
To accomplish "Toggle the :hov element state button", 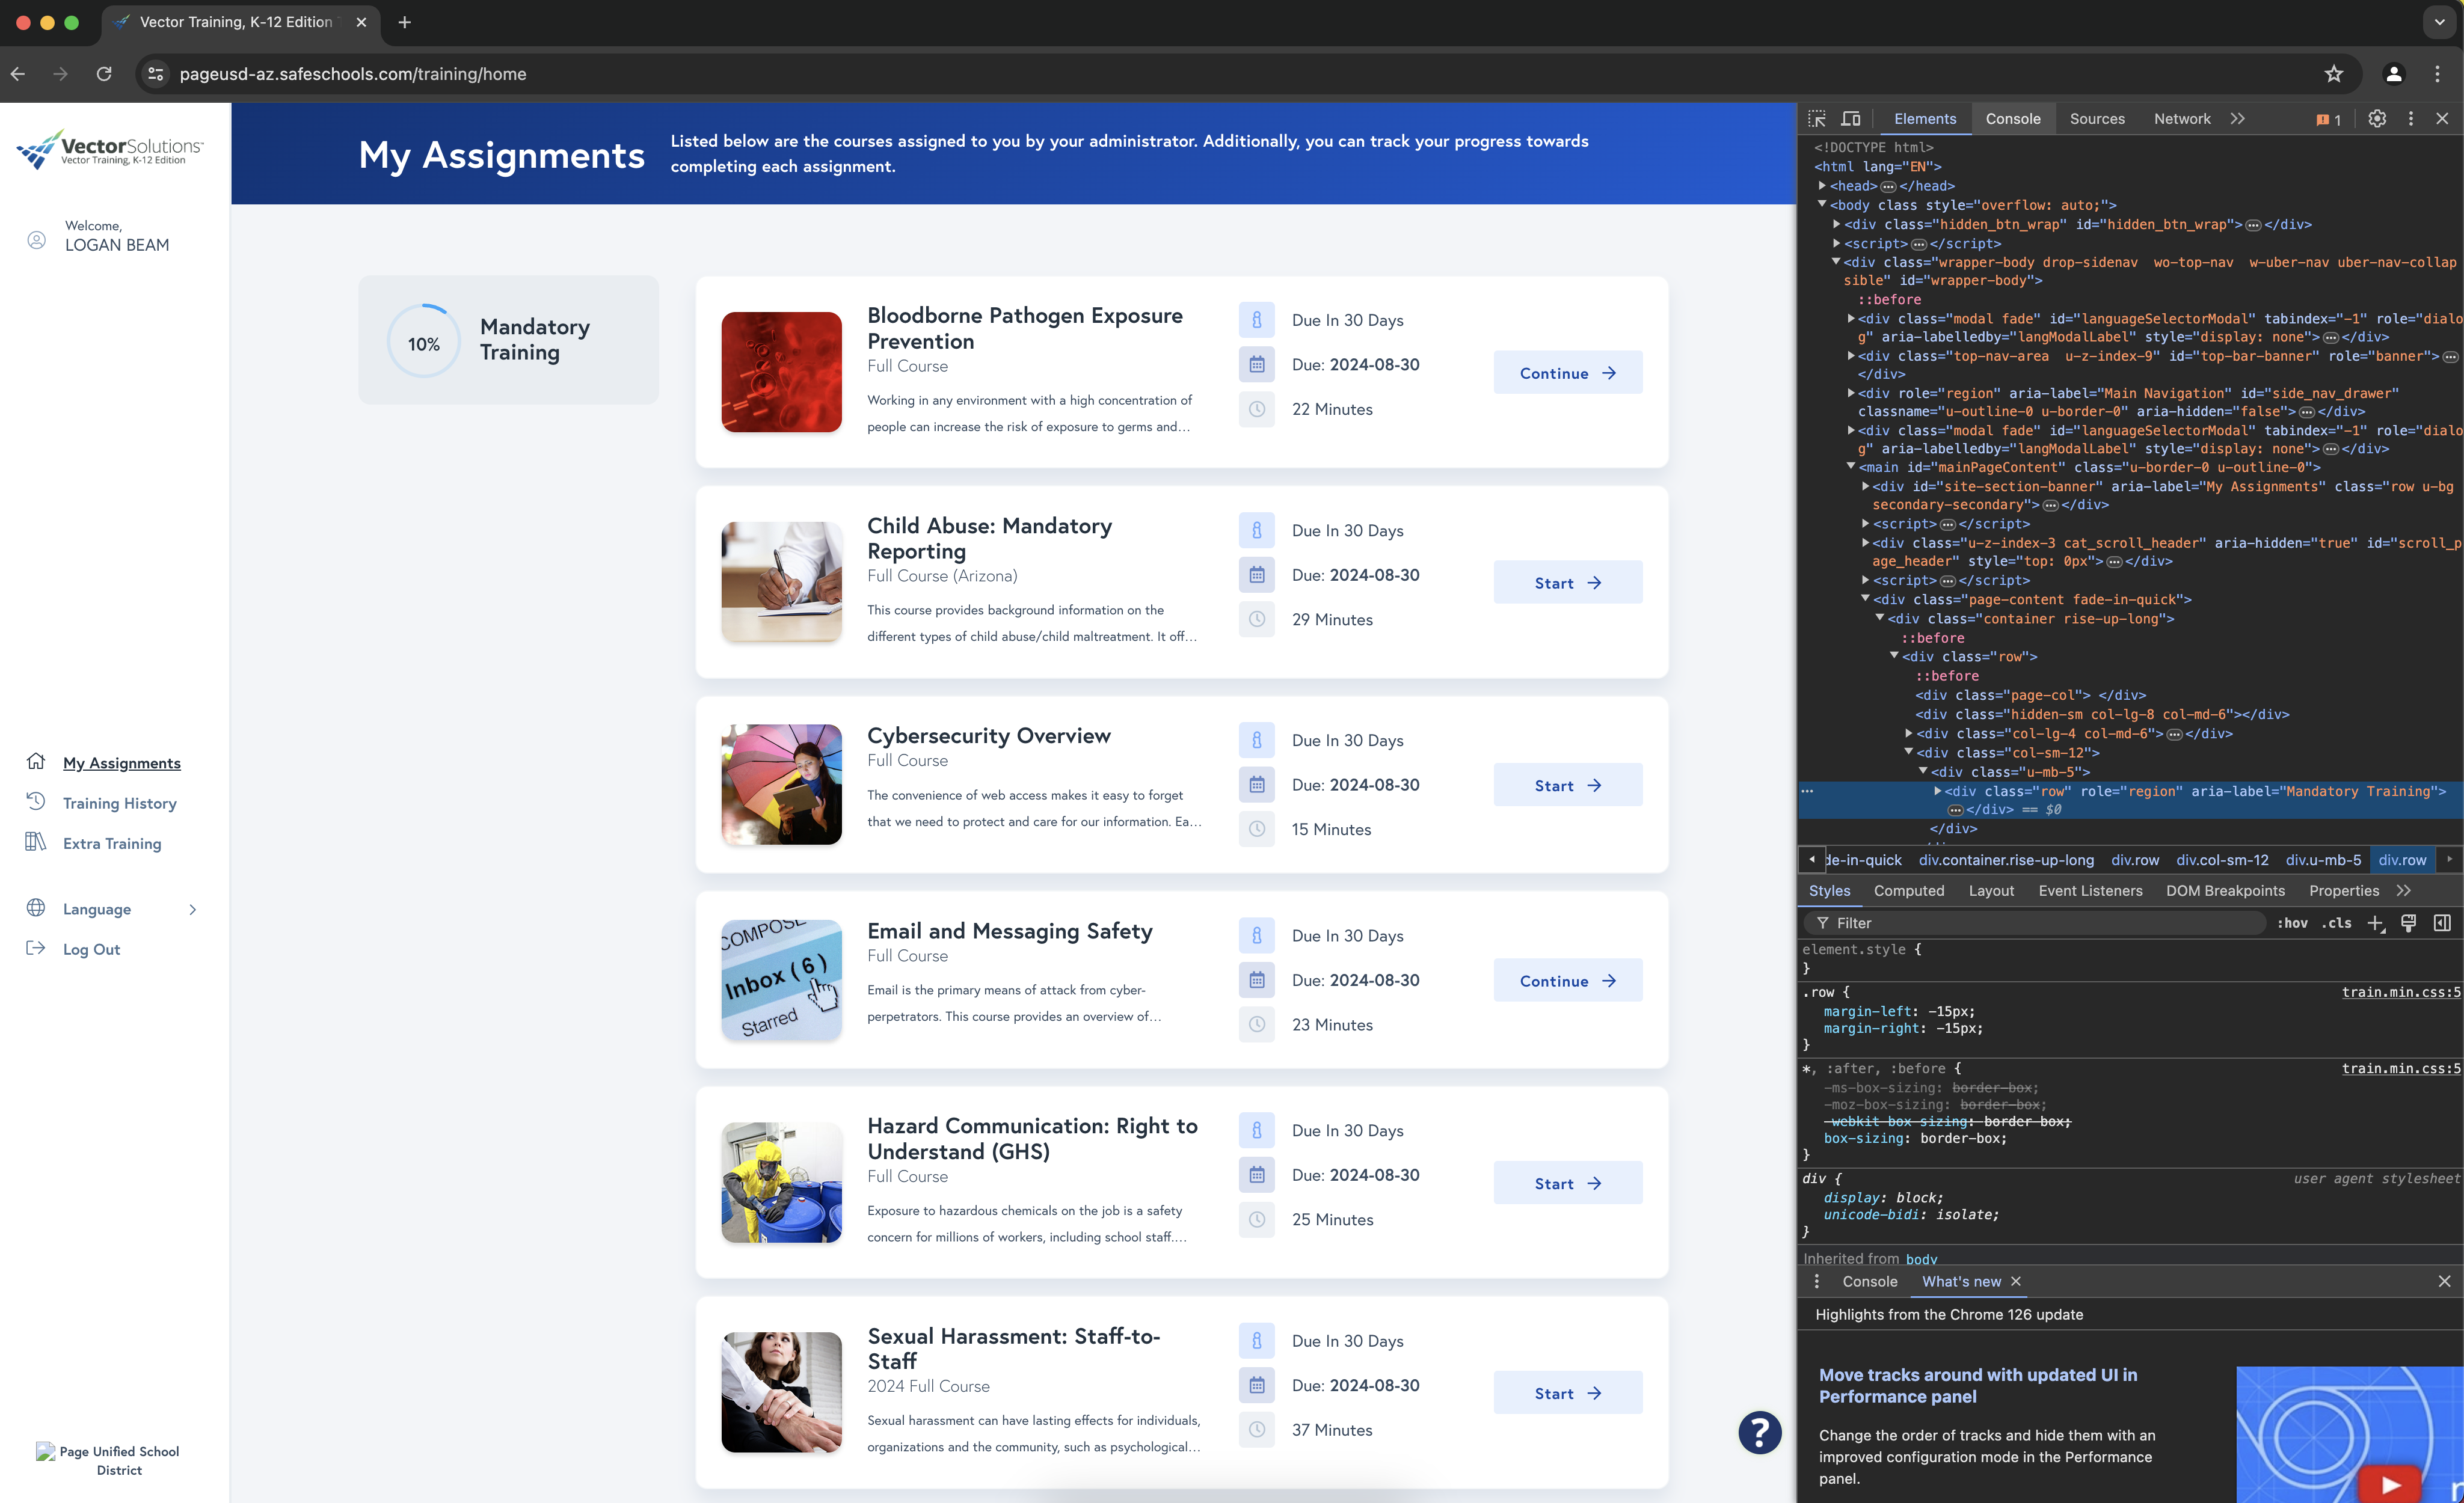I will pos(2292,923).
